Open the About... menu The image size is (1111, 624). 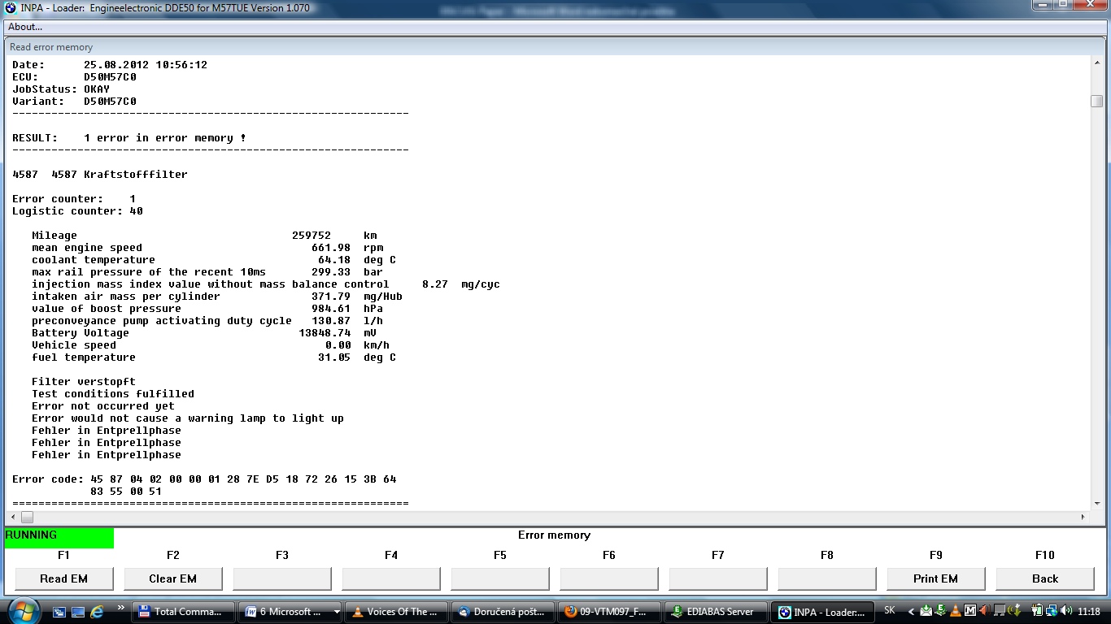(x=25, y=27)
